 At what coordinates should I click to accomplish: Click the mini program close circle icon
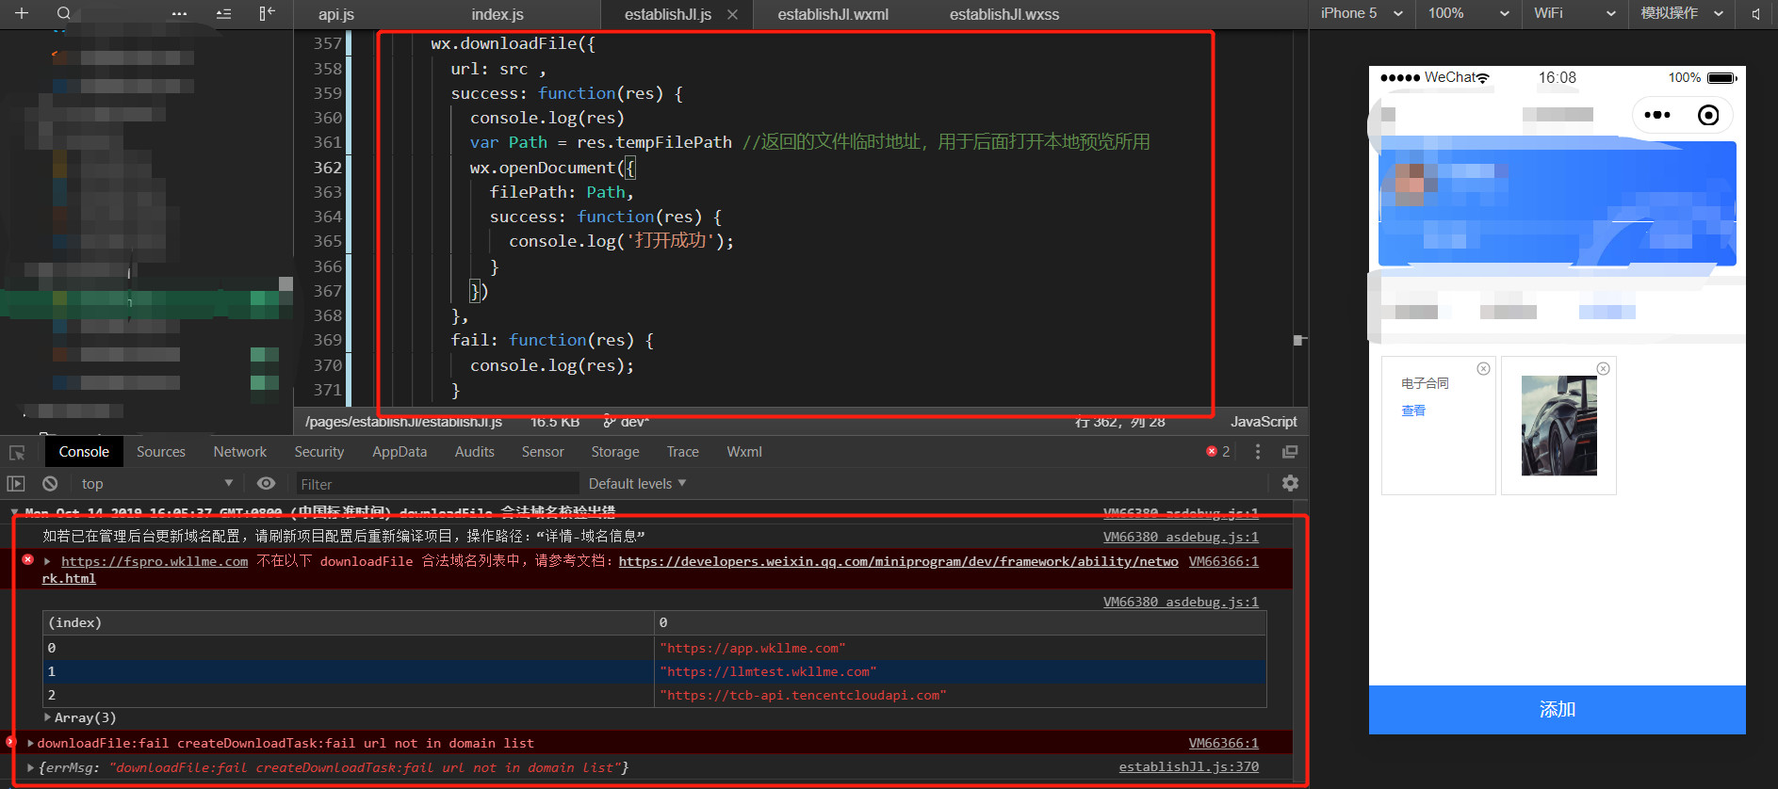click(x=1708, y=115)
